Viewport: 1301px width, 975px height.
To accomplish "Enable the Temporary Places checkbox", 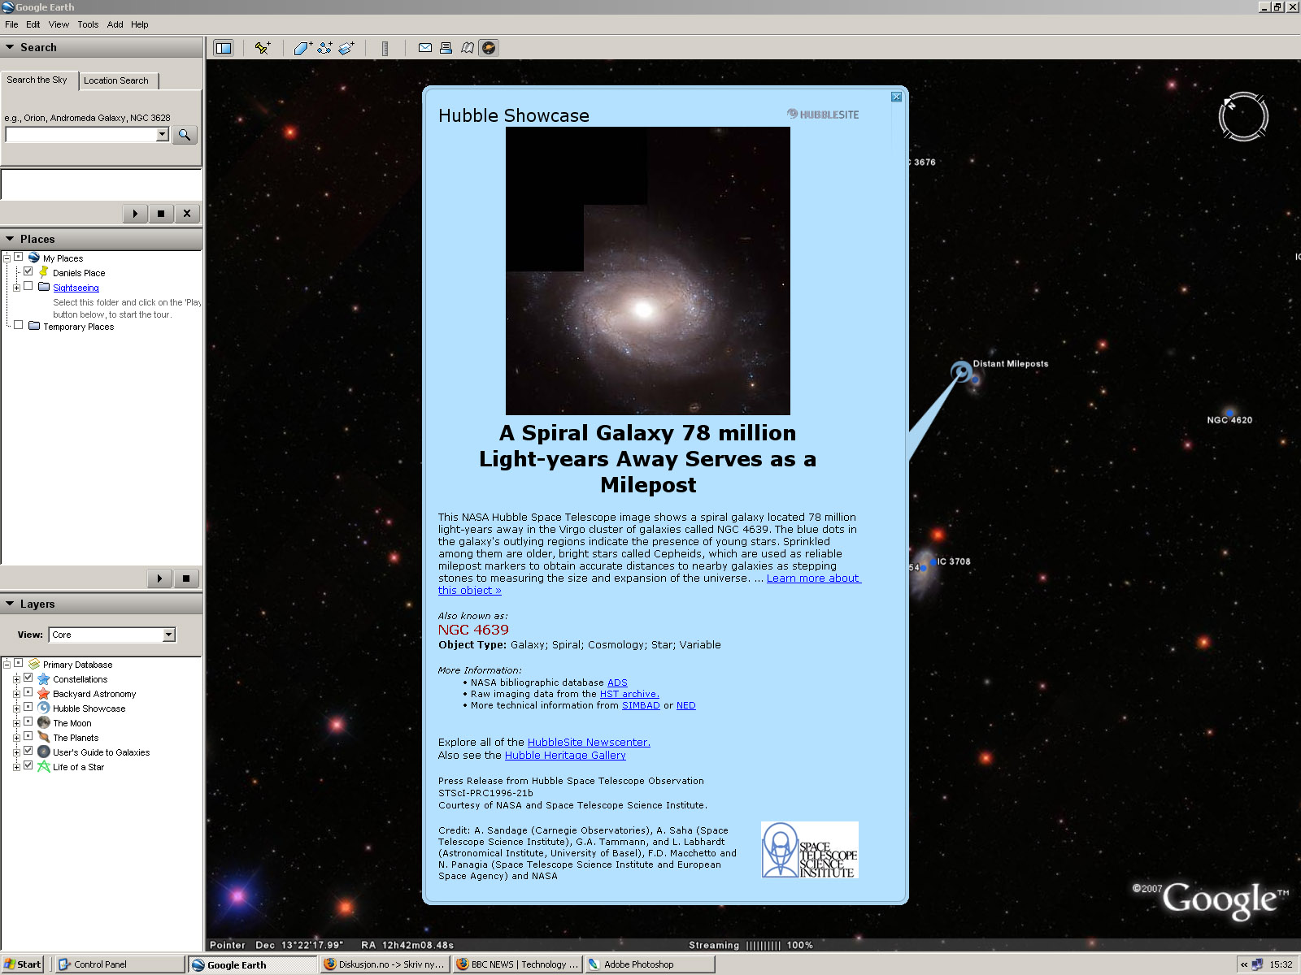I will (19, 325).
